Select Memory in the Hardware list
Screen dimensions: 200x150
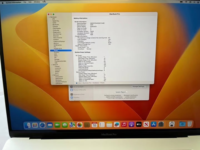click(56, 43)
